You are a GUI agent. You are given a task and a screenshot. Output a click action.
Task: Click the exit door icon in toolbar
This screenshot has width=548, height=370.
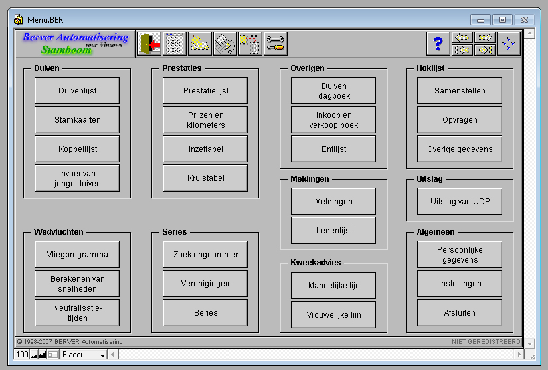coord(149,44)
